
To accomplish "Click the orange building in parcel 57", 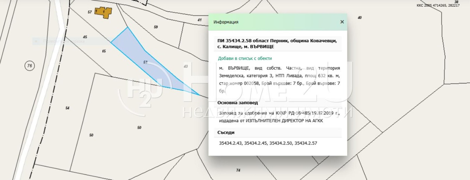I will point(103,12).
